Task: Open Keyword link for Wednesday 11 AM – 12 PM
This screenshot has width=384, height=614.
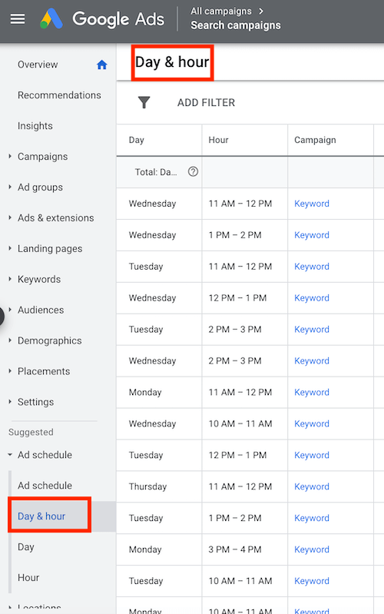Action: coord(312,204)
